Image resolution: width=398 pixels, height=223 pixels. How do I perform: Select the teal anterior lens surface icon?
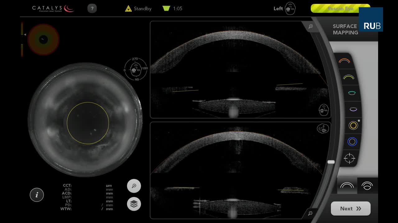click(352, 93)
